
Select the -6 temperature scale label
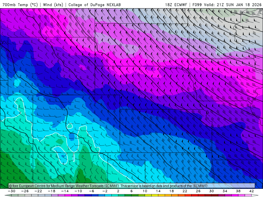pyautogui.click(x=91, y=191)
